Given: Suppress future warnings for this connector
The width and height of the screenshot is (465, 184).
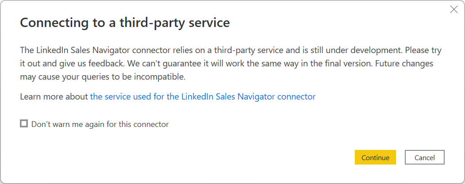Looking at the screenshot, I should (24, 124).
